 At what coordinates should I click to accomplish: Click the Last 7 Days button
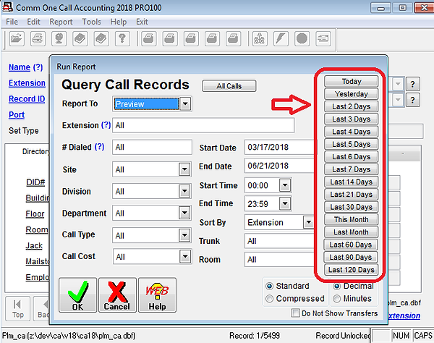[352, 169]
